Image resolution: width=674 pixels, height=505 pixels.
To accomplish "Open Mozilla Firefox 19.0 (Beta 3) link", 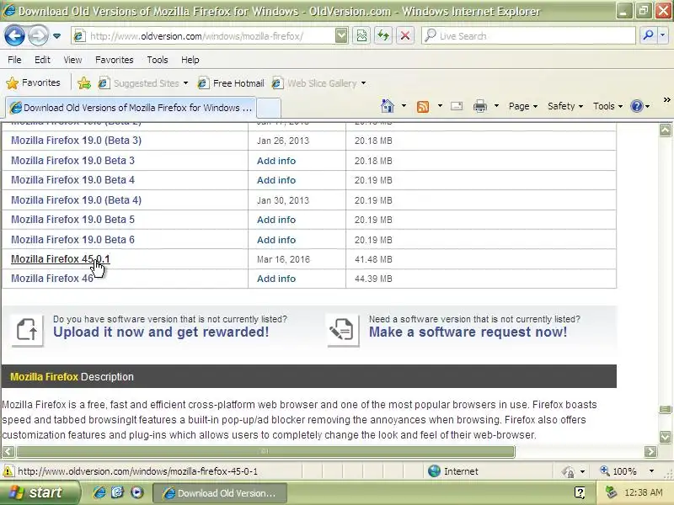I will (x=76, y=141).
